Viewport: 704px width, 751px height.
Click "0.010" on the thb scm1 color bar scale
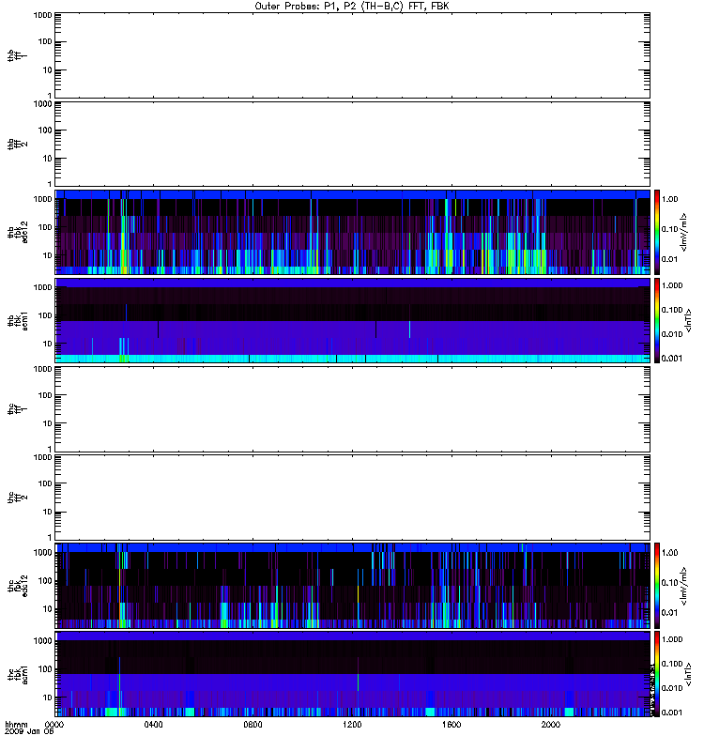pyautogui.click(x=672, y=334)
